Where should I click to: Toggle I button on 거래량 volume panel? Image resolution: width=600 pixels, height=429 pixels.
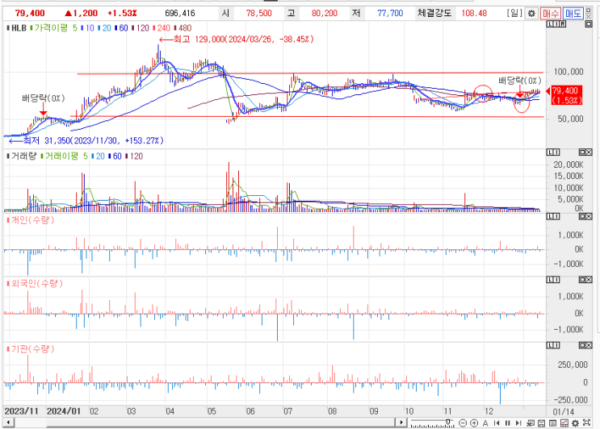[x=556, y=152]
